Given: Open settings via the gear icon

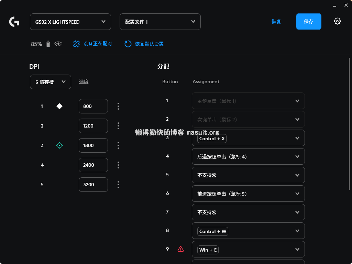Looking at the screenshot, I should (337, 21).
